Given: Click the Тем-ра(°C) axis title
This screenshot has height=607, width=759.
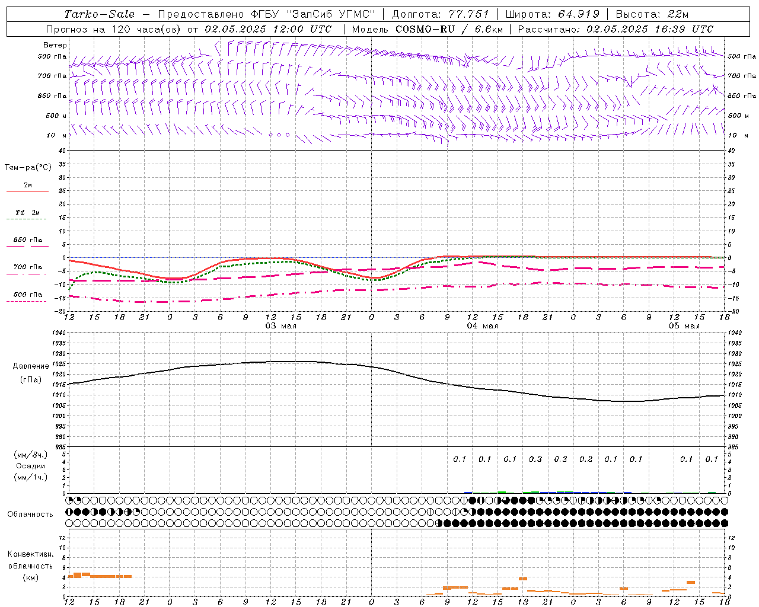Looking at the screenshot, I should (28, 168).
